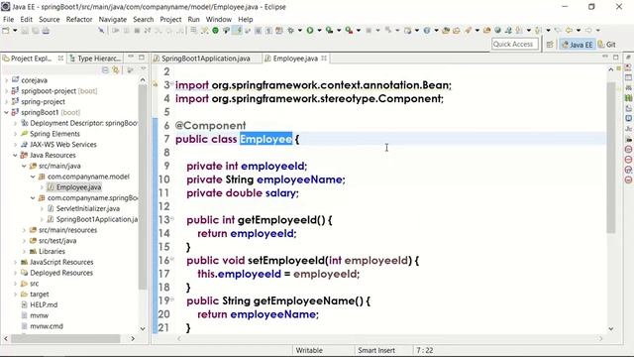Click into the Quick Access search field
The width and height of the screenshot is (634, 357).
(x=515, y=44)
